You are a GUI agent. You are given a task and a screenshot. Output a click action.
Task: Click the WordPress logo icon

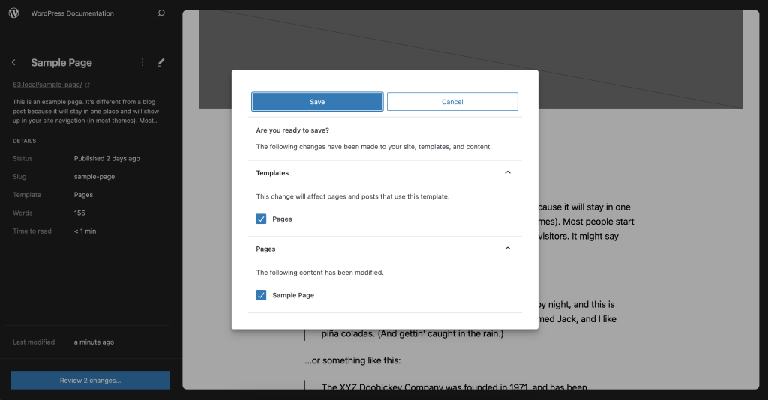[x=13, y=13]
